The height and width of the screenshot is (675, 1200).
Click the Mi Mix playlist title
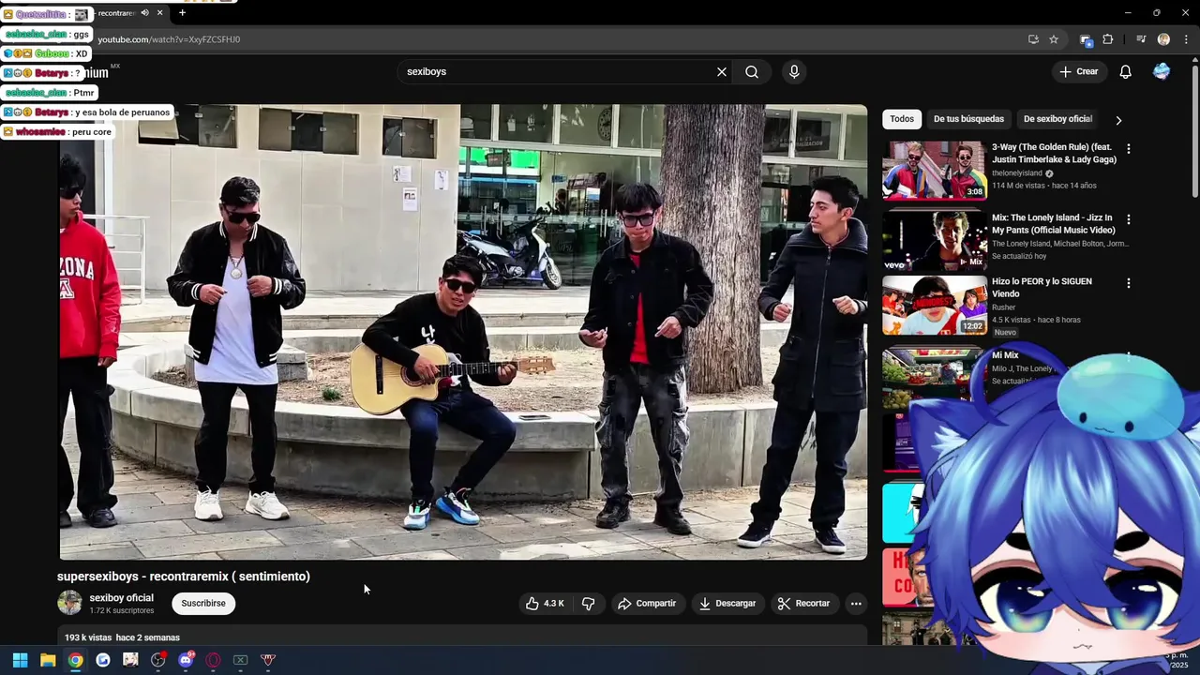pos(1005,355)
